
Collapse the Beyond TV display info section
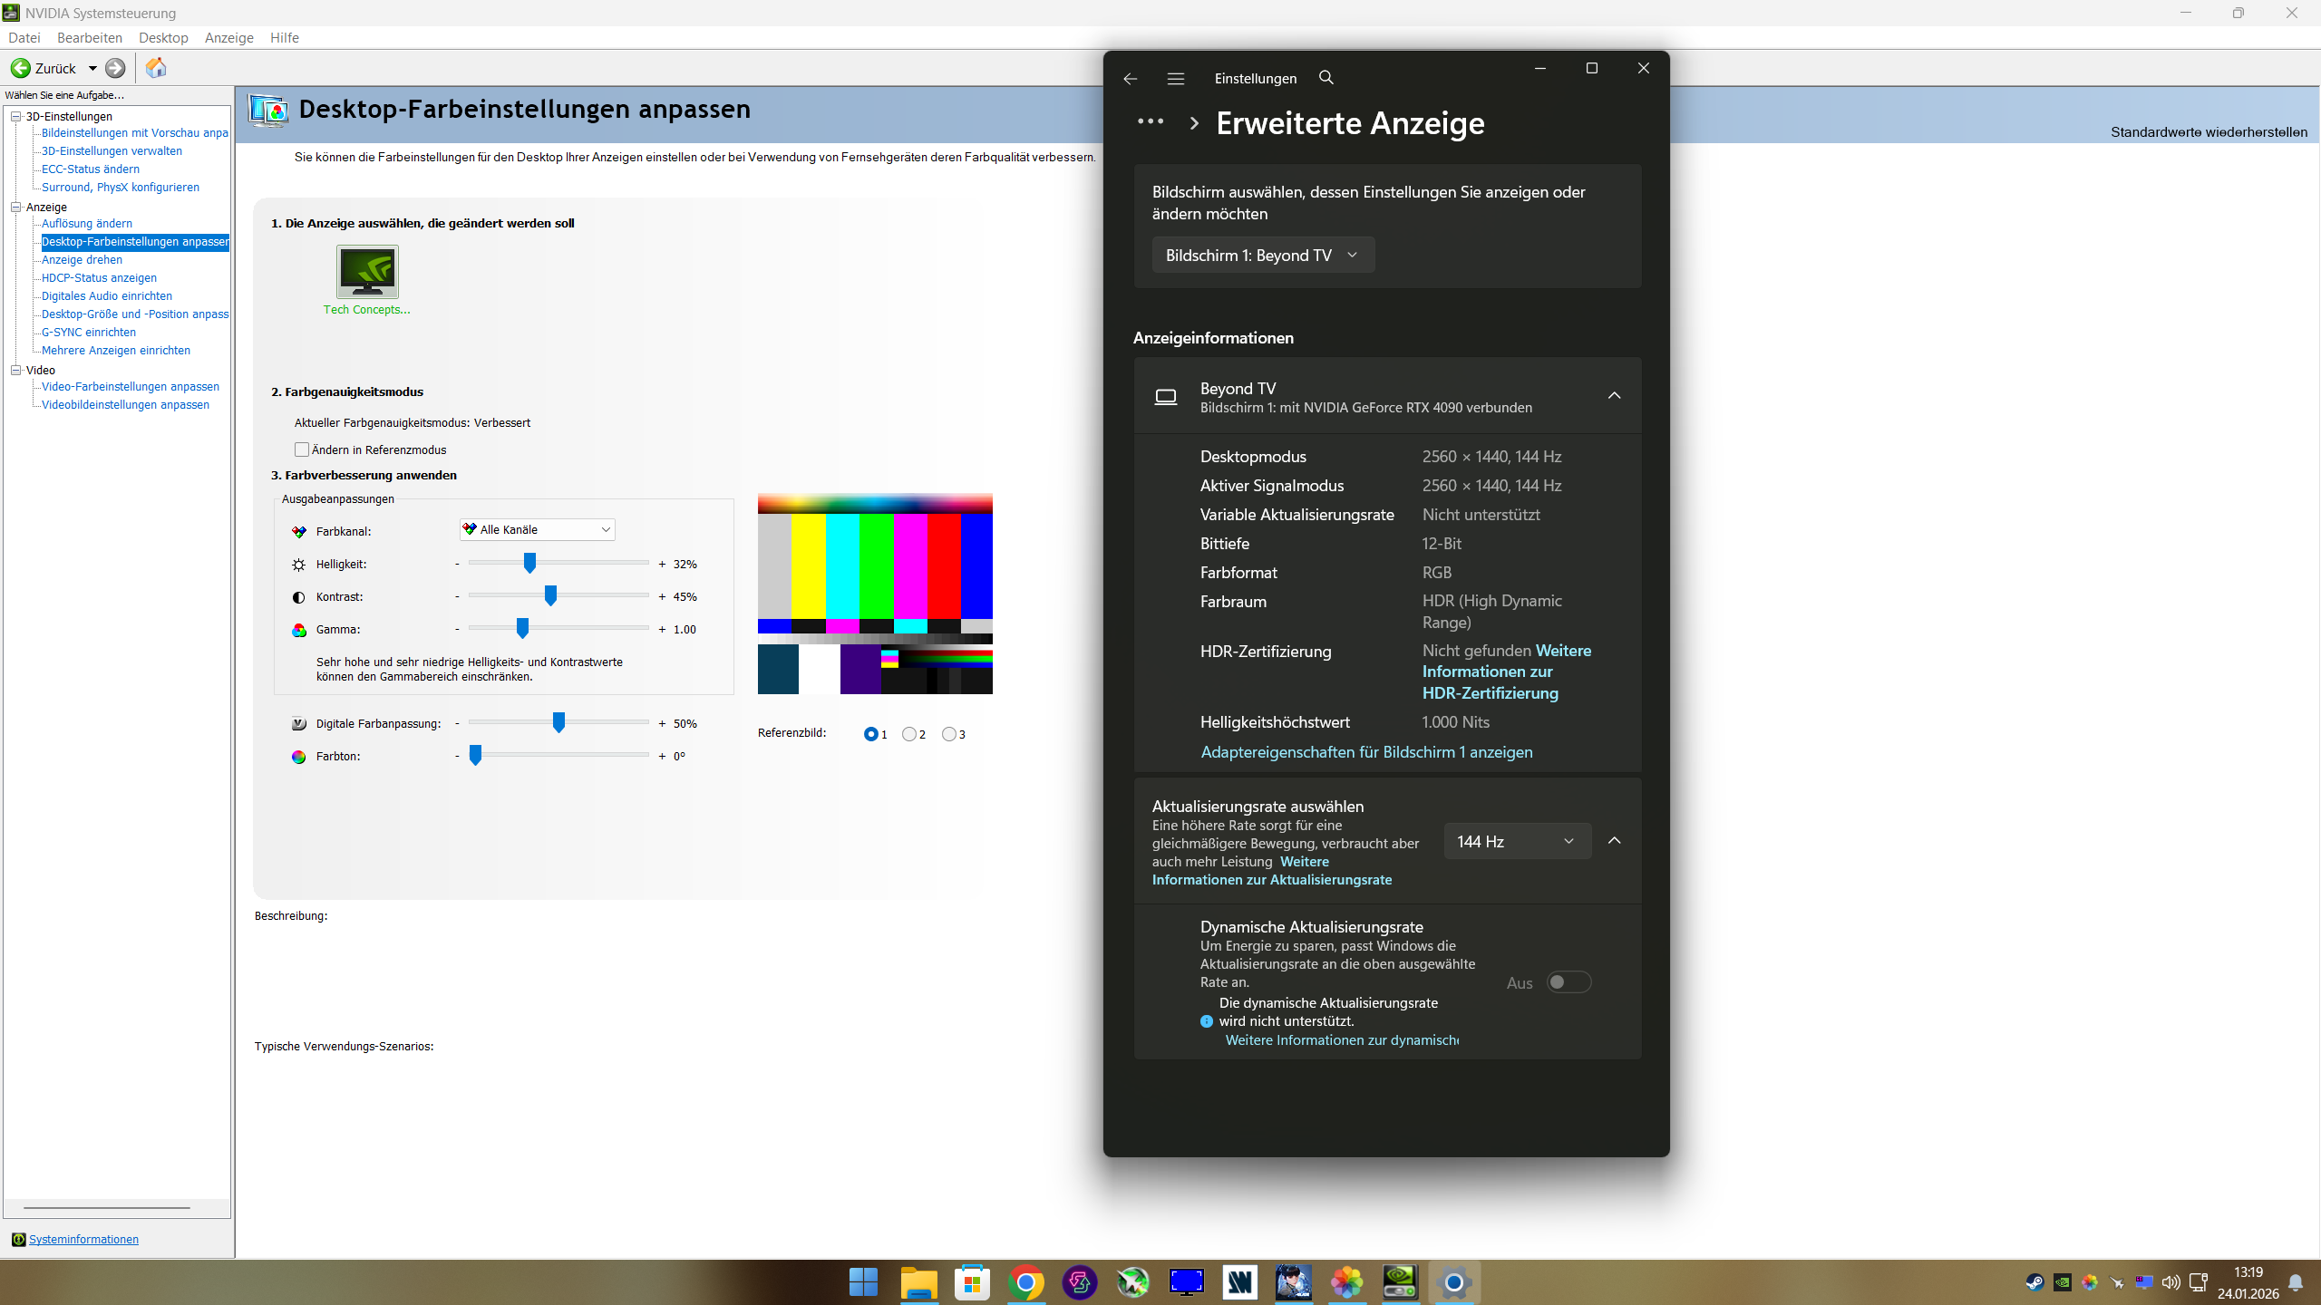[1614, 396]
